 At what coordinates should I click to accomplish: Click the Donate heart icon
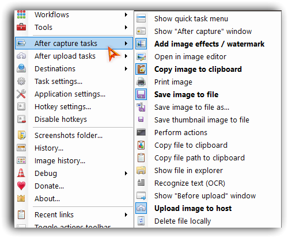pyautogui.click(x=21, y=186)
